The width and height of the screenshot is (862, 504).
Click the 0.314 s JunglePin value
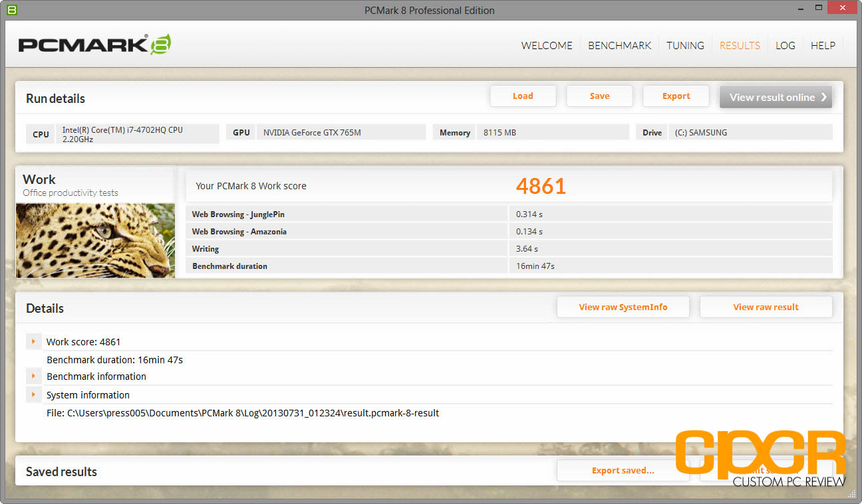tap(529, 214)
